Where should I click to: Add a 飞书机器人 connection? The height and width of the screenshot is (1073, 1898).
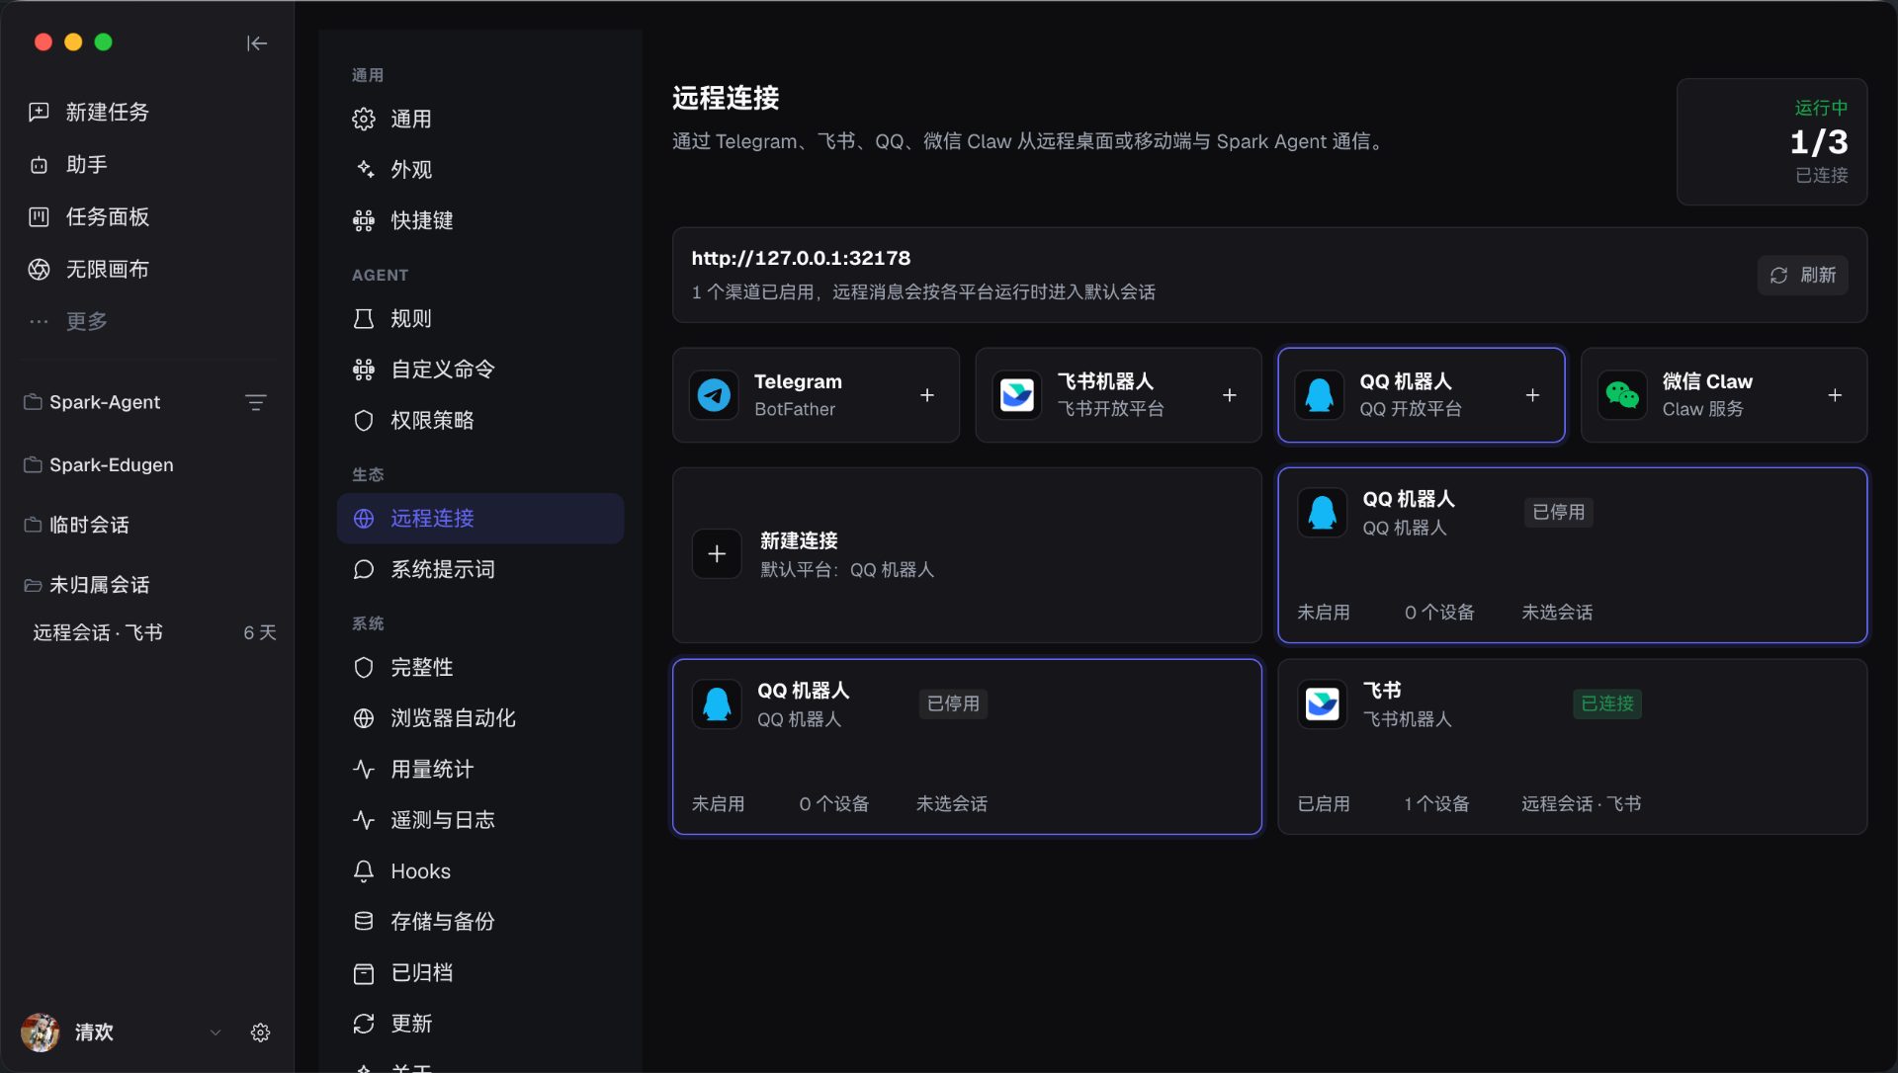[1230, 395]
